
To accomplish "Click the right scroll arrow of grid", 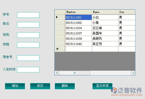I will (133, 73).
